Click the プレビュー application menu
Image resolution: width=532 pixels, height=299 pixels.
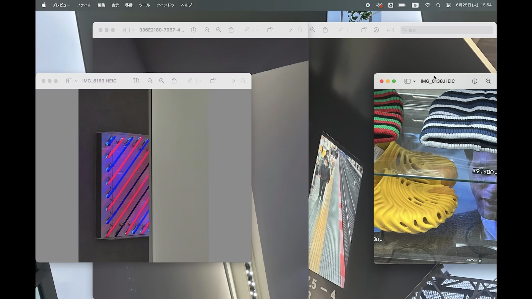coord(61,5)
